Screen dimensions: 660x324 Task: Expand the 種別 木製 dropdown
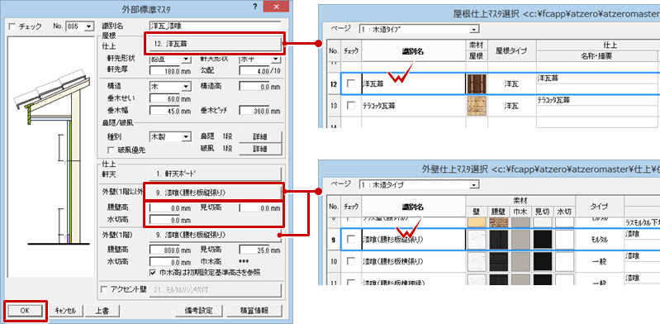187,136
